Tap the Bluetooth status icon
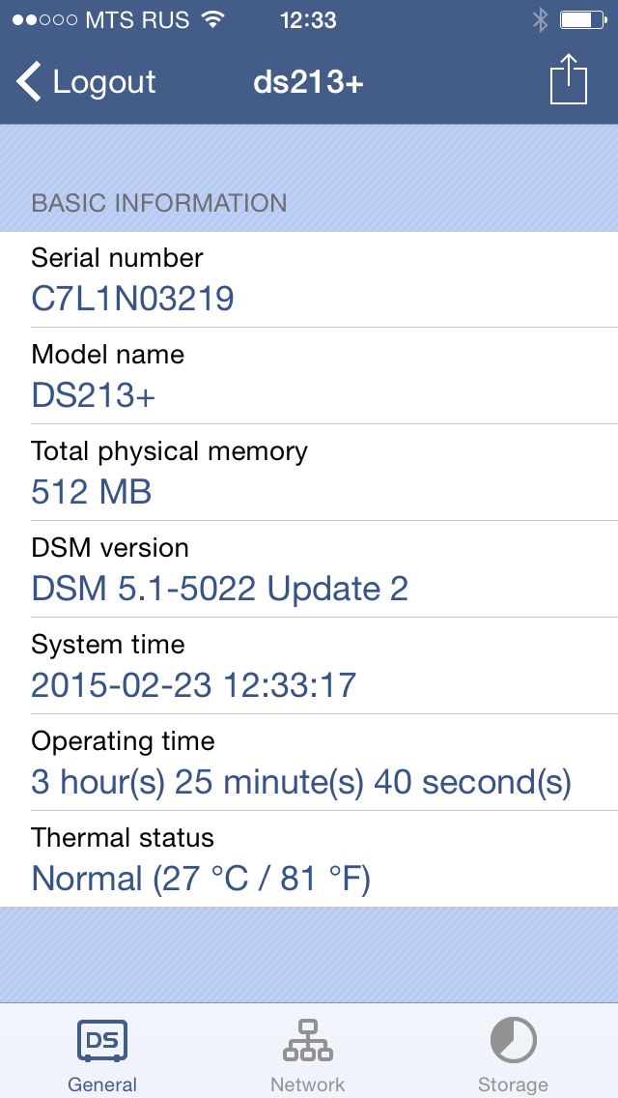This screenshot has height=1098, width=618. (541, 20)
